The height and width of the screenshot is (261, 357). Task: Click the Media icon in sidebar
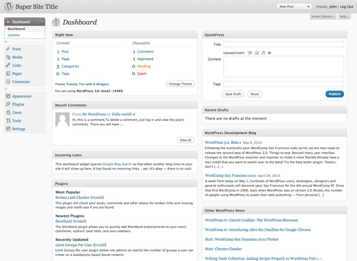(x=8, y=57)
